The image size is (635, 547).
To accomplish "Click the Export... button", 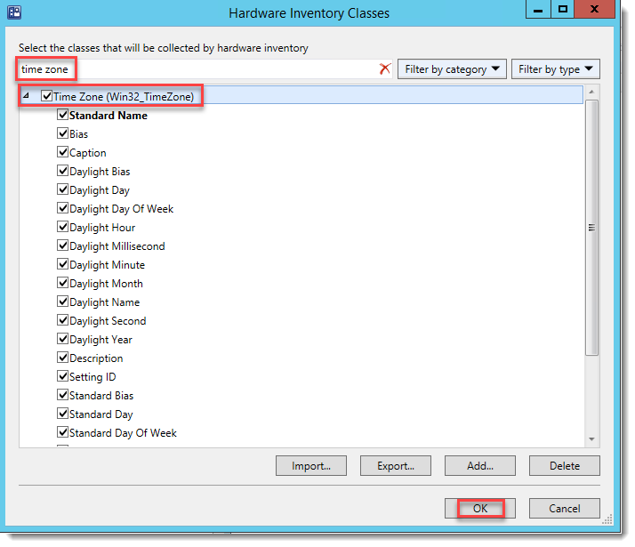I will point(395,465).
